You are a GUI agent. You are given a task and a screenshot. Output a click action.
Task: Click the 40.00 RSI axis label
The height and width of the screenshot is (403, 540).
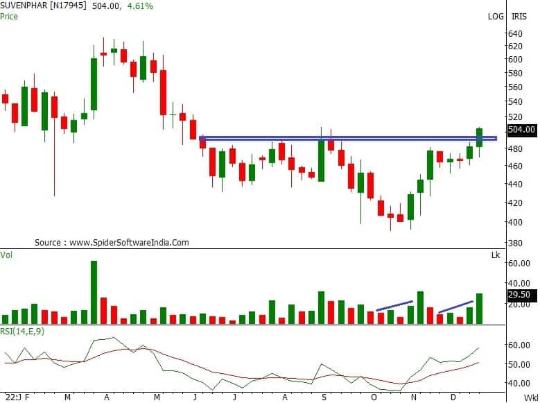pos(519,383)
